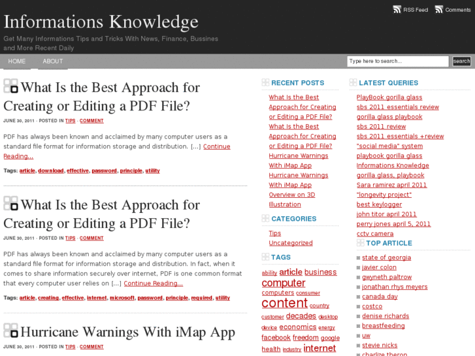Open the 'denise richards' top article
475x356 pixels.
pyautogui.click(x=385, y=316)
